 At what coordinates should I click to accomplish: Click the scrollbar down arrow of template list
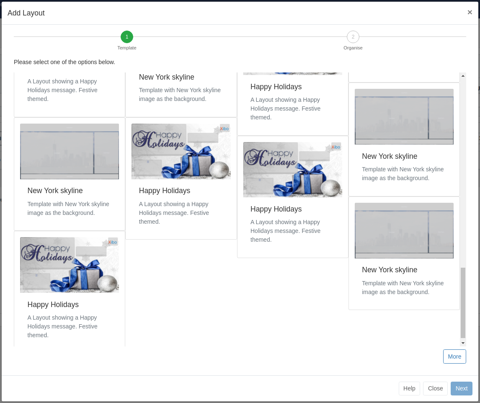coord(462,343)
